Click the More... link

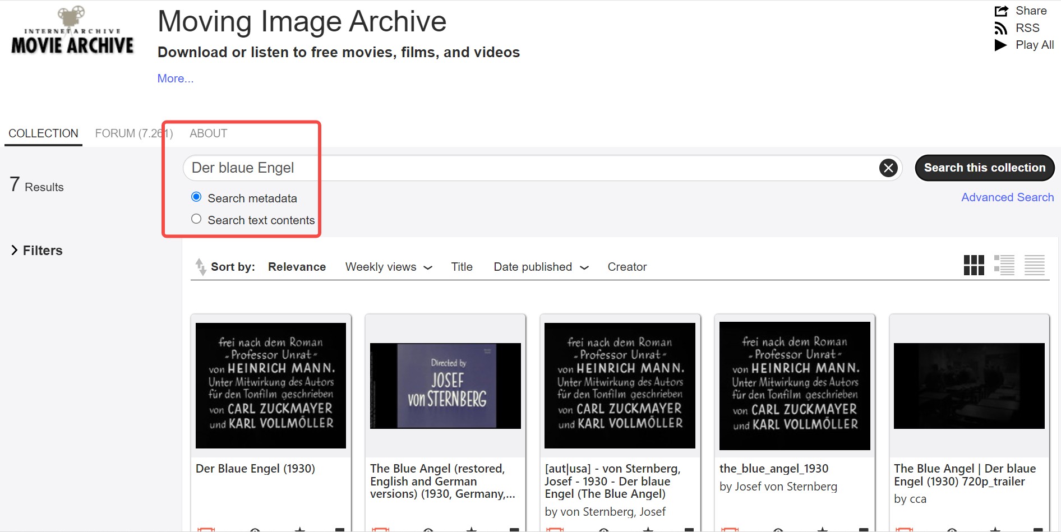[x=176, y=78]
